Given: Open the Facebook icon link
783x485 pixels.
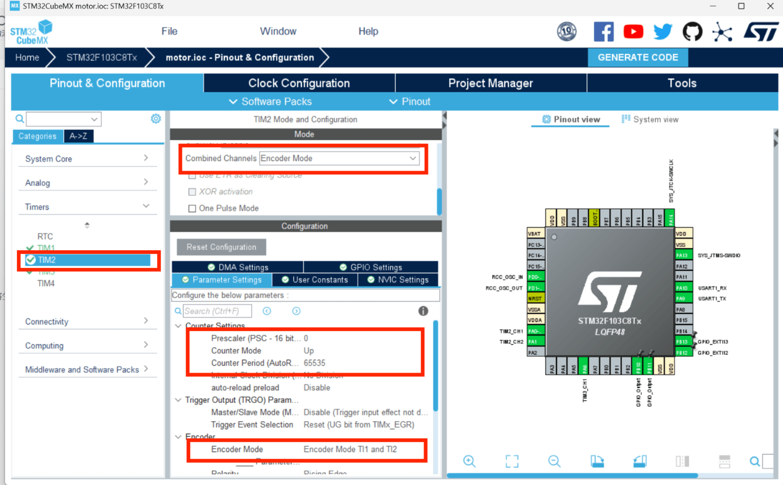Looking at the screenshot, I should click(x=603, y=32).
